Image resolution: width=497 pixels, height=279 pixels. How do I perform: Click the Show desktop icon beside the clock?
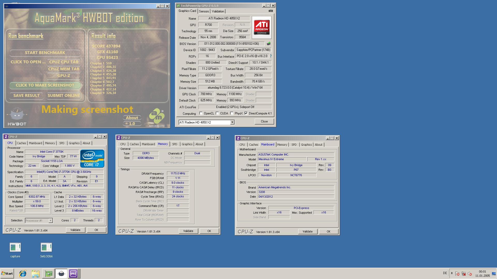(x=494, y=274)
